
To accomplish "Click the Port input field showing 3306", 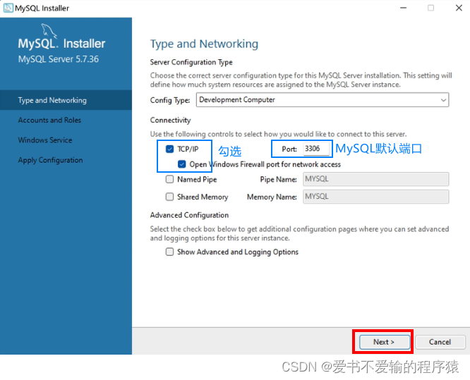I will click(316, 149).
